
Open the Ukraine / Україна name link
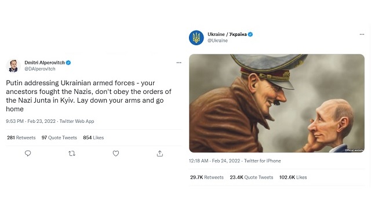click(x=227, y=34)
